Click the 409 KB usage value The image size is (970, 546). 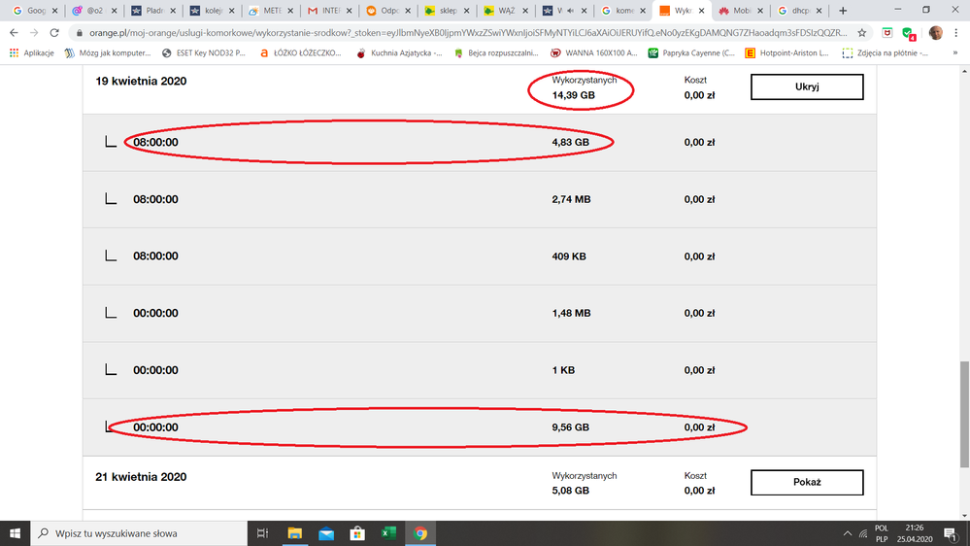[569, 256]
